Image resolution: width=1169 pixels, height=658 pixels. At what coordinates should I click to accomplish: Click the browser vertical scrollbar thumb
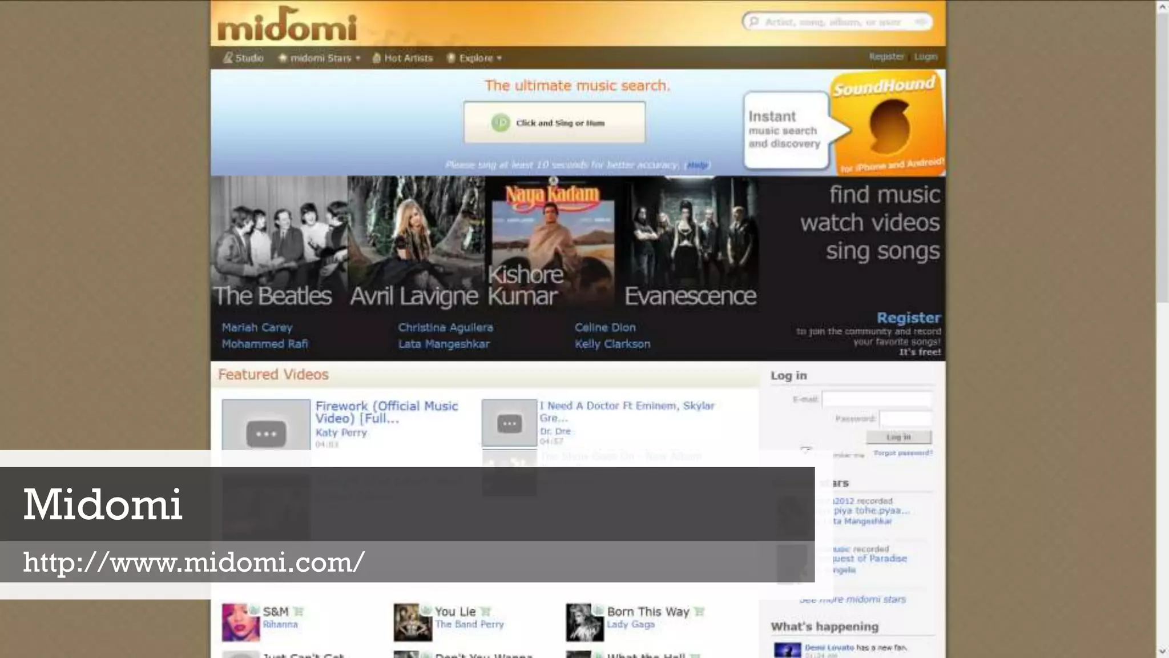1162,157
